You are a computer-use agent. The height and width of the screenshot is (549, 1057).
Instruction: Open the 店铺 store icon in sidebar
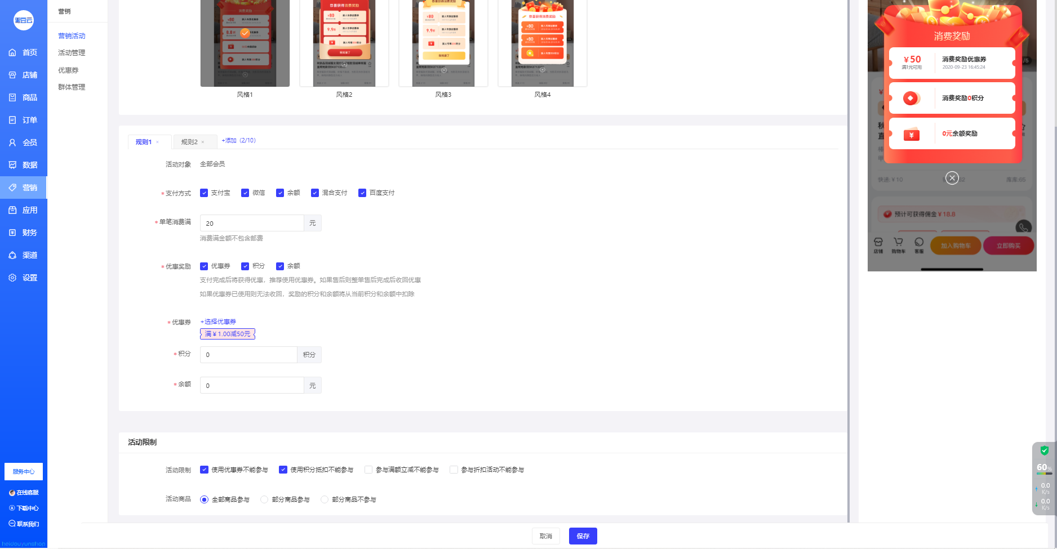tap(12, 75)
